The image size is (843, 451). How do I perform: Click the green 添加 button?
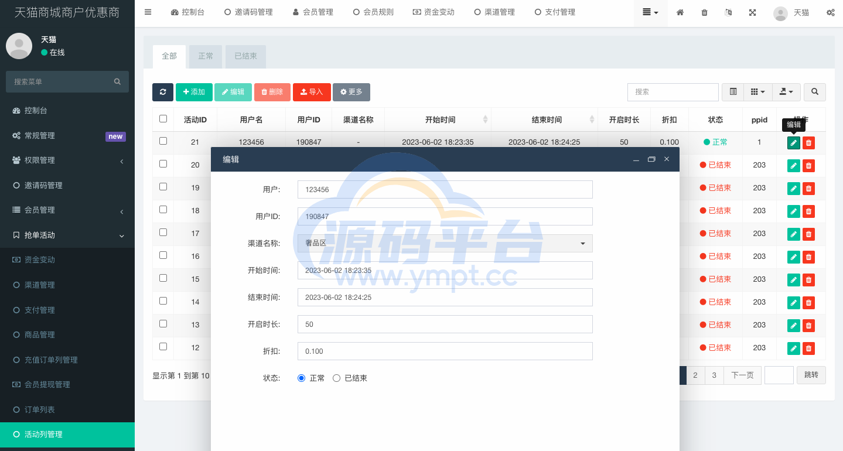pyautogui.click(x=194, y=92)
